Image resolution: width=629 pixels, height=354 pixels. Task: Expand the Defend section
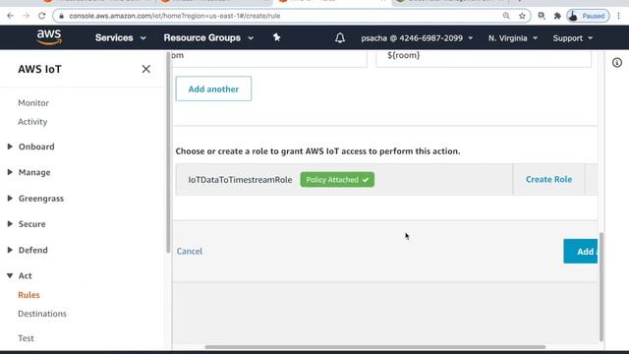coord(28,250)
